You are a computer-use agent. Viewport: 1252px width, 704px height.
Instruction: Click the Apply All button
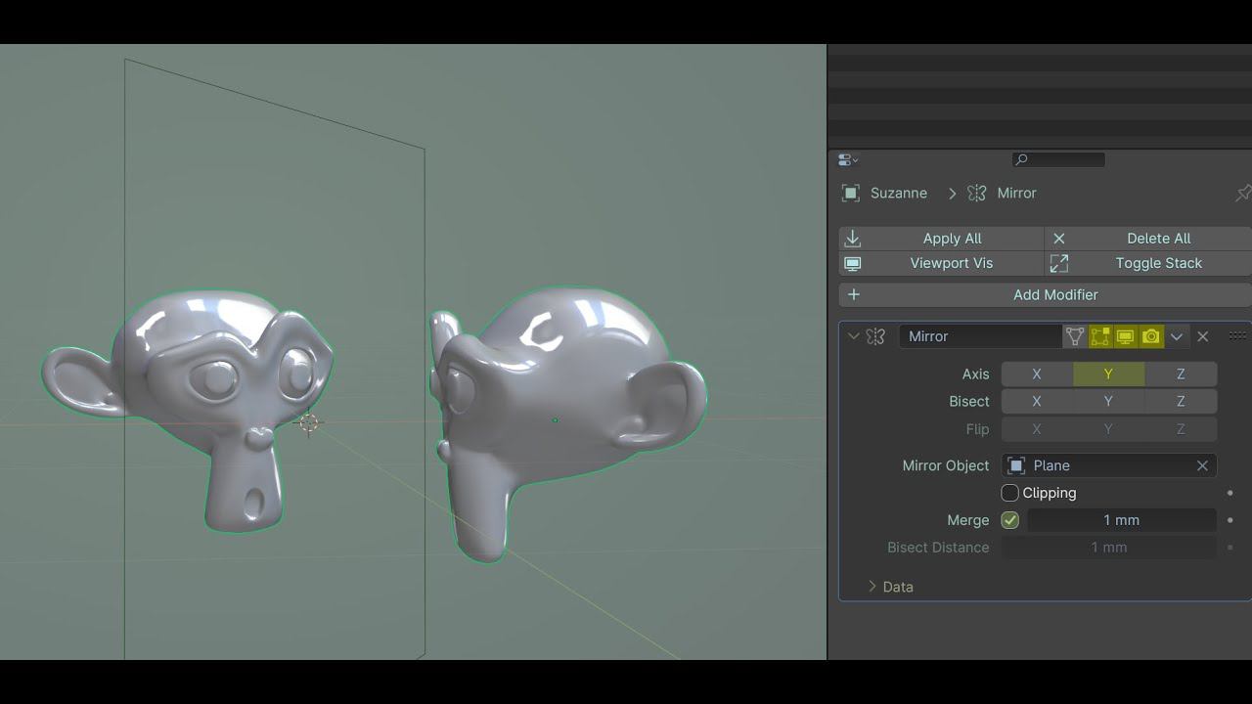click(x=941, y=239)
